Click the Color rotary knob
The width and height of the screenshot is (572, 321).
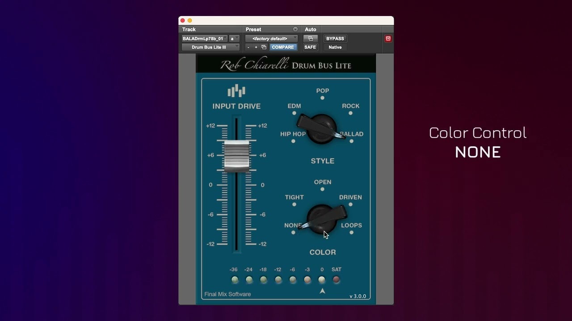321,219
